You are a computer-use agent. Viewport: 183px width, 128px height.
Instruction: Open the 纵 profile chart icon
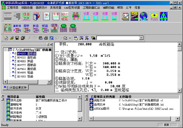46,16
